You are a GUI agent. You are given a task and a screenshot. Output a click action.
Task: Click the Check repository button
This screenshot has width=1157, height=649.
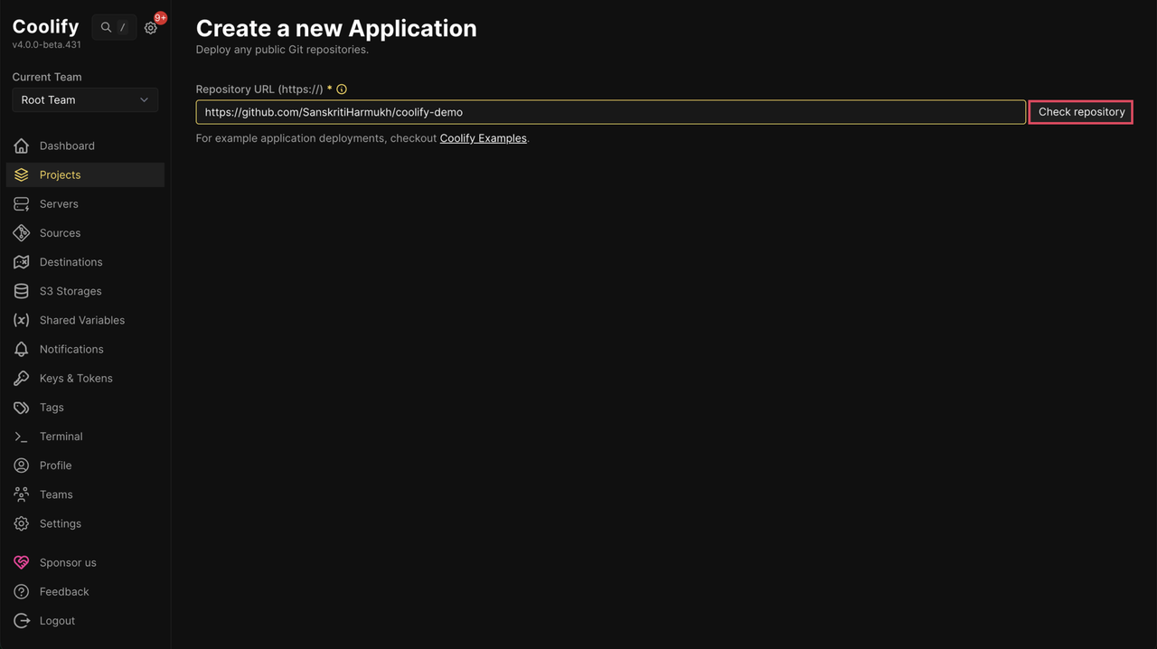[1081, 112]
